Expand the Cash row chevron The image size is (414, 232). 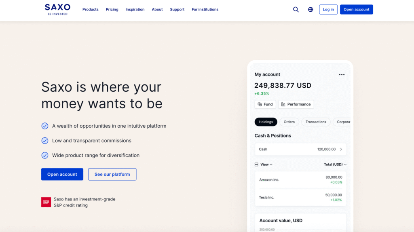click(x=341, y=150)
